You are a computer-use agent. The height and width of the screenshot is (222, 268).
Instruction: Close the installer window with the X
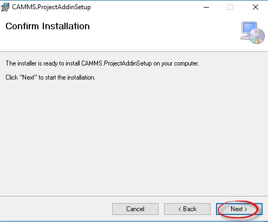[x=256, y=7]
